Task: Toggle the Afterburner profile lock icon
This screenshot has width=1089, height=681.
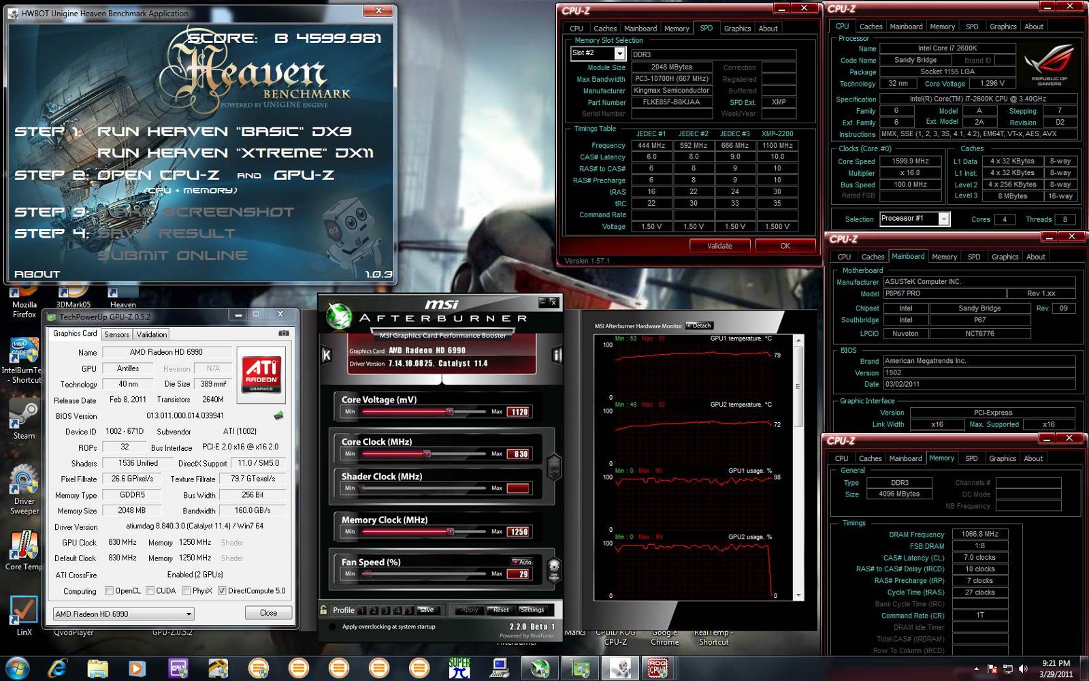Action: (324, 609)
